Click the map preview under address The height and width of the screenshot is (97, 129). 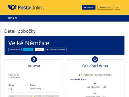[34, 96]
